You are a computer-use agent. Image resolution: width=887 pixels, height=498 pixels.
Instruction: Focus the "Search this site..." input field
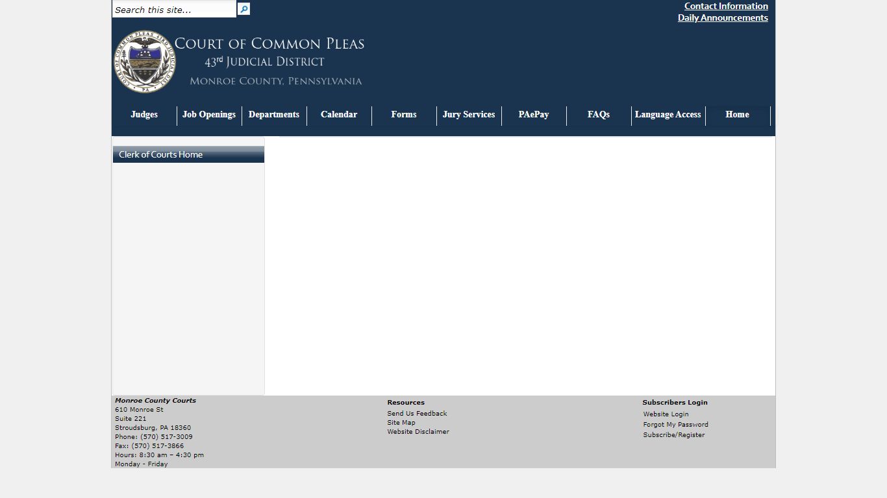click(174, 9)
